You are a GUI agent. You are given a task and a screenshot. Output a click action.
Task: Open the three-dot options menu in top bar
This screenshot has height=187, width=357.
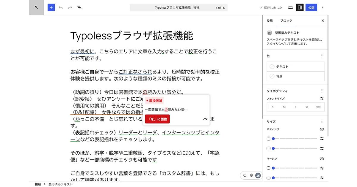(x=323, y=7)
